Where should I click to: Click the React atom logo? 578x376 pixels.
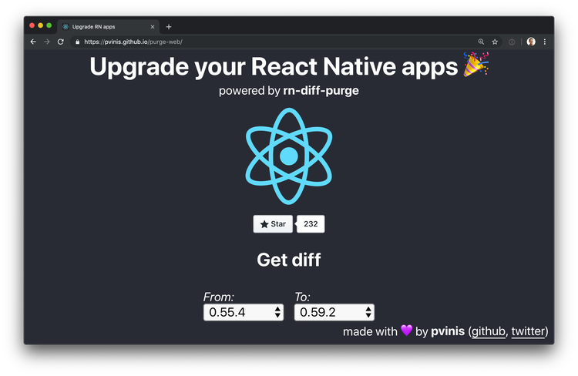(x=289, y=156)
